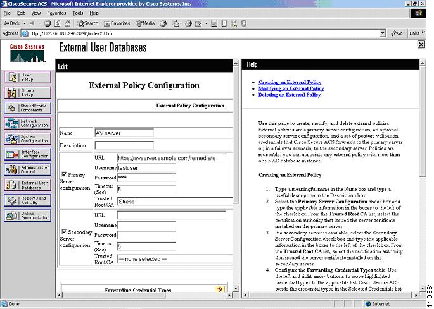Open Online Documentation
The width and height of the screenshot is (434, 309).
click(x=27, y=215)
